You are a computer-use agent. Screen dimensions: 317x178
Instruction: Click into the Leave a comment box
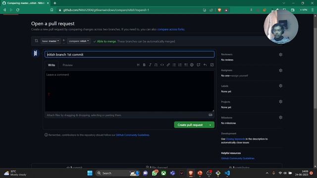pos(129,91)
